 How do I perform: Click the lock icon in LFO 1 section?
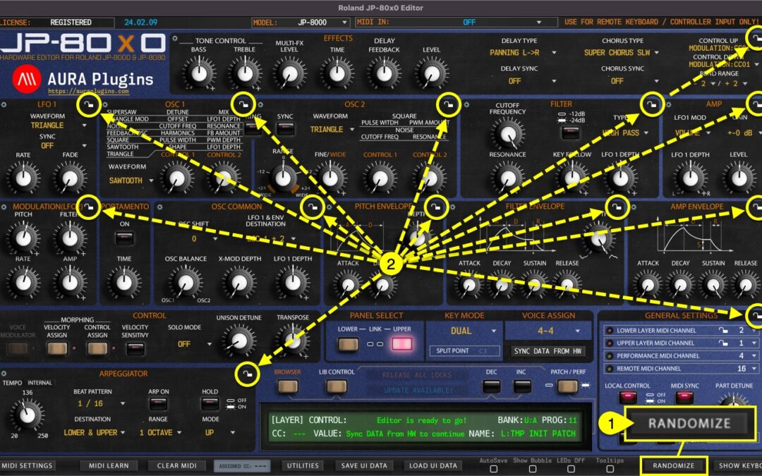90,104
